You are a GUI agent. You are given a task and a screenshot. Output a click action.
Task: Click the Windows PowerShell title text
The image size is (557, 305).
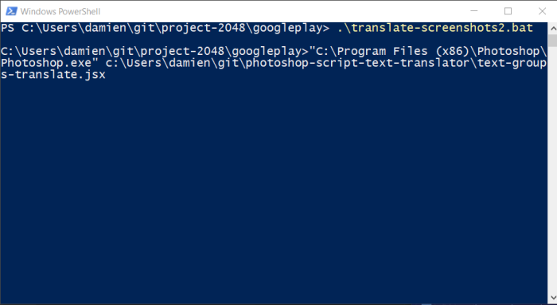click(60, 11)
